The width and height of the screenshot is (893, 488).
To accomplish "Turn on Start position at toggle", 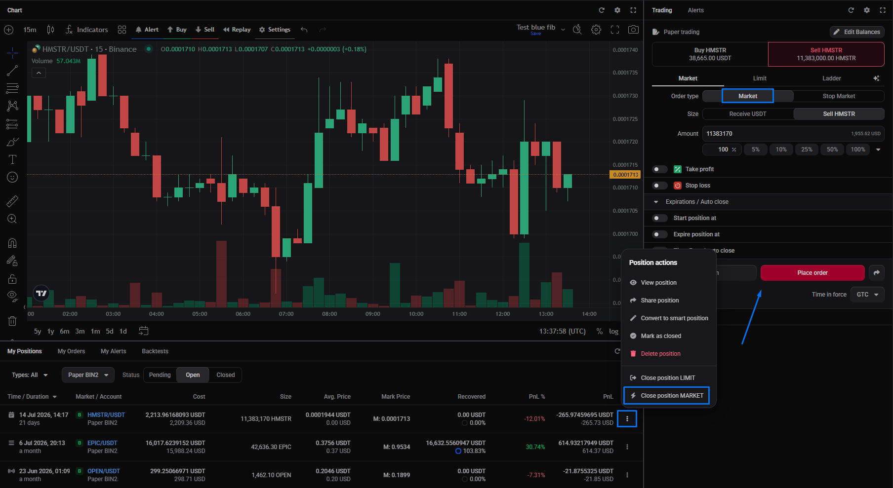I will pos(660,218).
